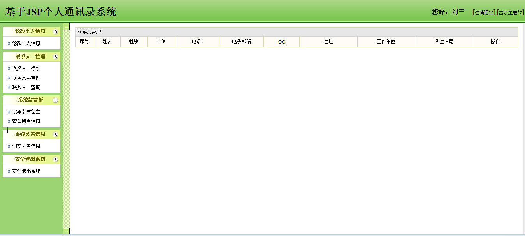Click the 操作 column header

tap(495, 42)
